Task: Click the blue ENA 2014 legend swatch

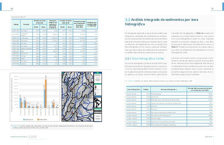Action: (x=24, y=119)
